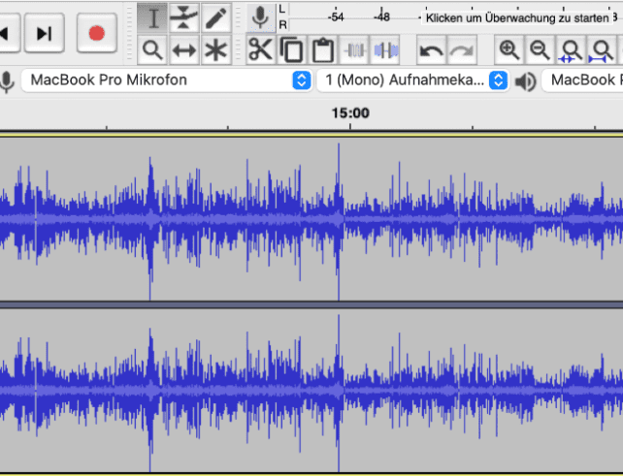Select the Zoom magnifier tool
The image size is (623, 476).
click(152, 50)
